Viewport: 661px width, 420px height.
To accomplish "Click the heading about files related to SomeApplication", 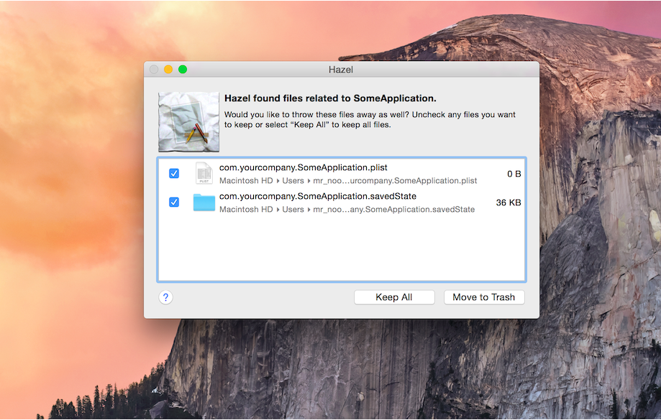I will point(330,98).
